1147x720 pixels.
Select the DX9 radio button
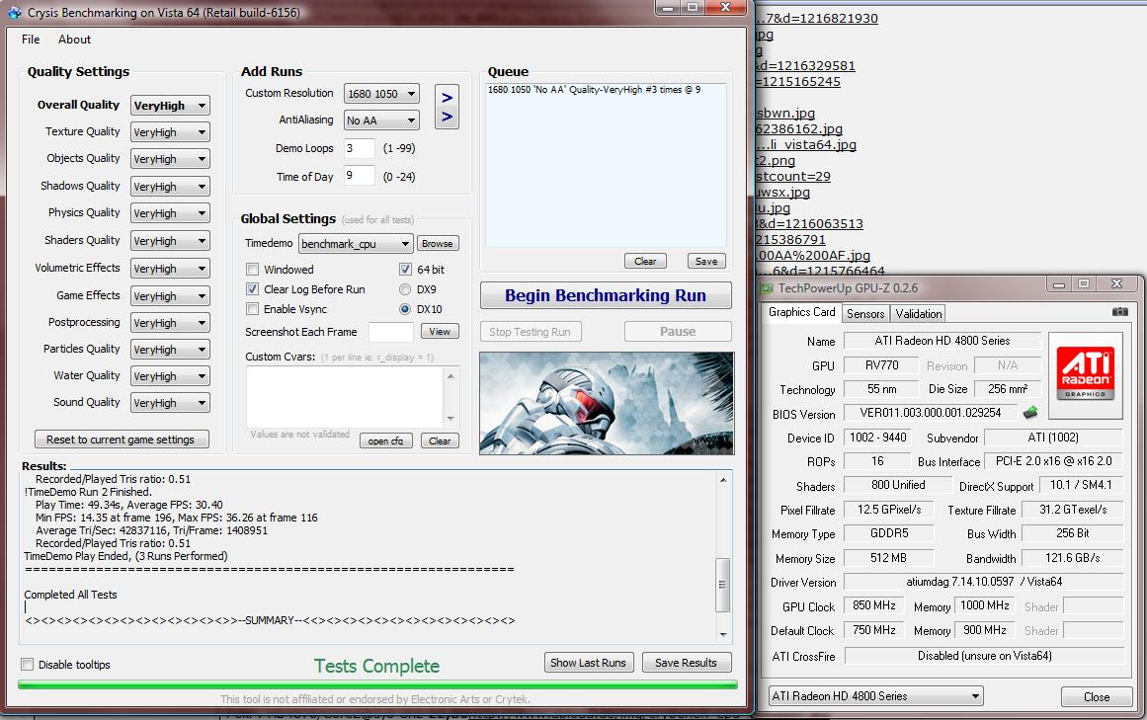(x=404, y=288)
